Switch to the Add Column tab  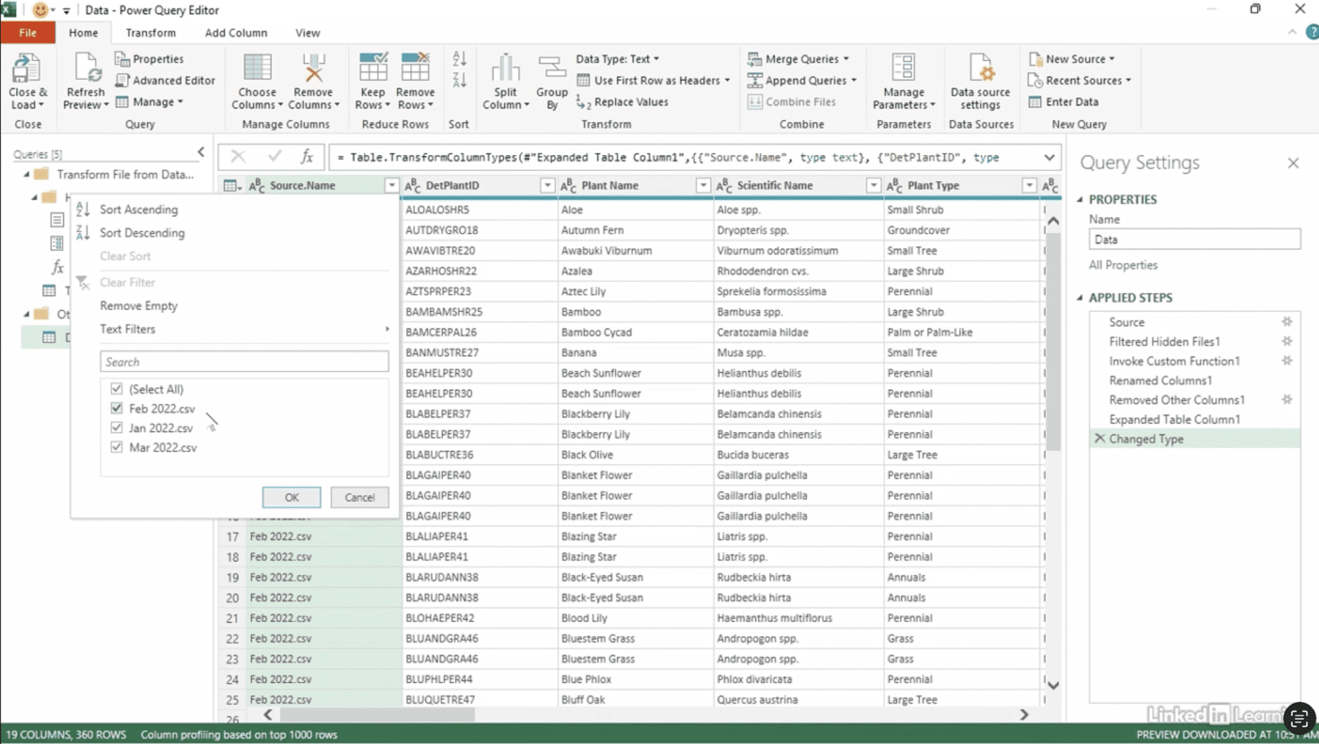(236, 32)
